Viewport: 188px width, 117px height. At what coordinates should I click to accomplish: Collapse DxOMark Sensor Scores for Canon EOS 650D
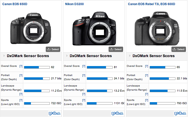4,56
